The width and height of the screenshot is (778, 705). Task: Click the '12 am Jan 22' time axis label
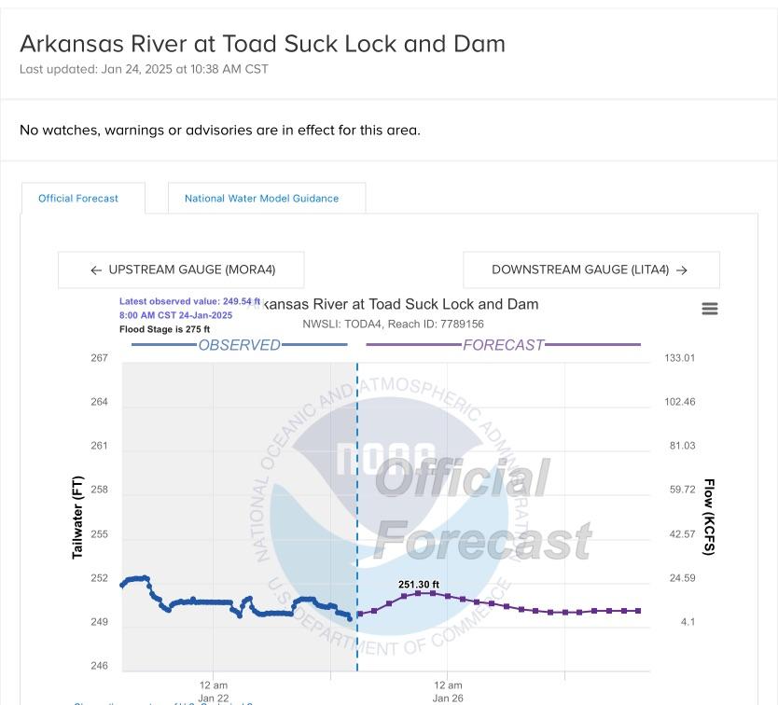click(x=214, y=691)
